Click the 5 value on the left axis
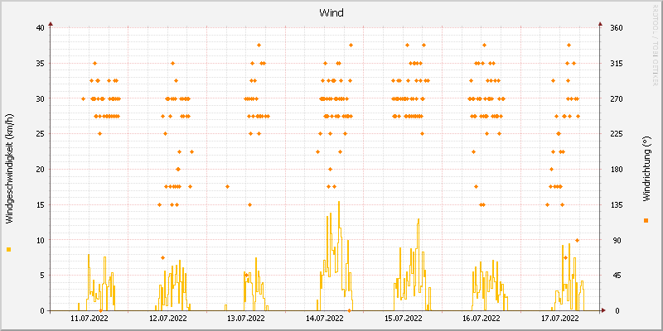663x331 pixels. coord(42,276)
